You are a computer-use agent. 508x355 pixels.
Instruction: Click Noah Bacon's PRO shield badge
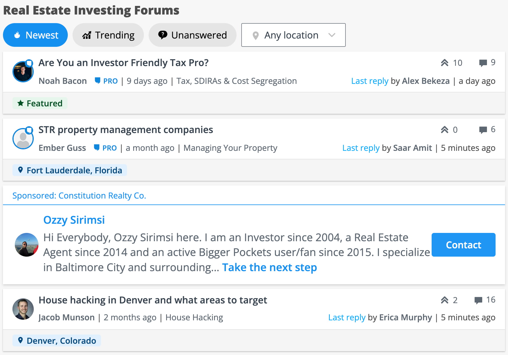97,81
